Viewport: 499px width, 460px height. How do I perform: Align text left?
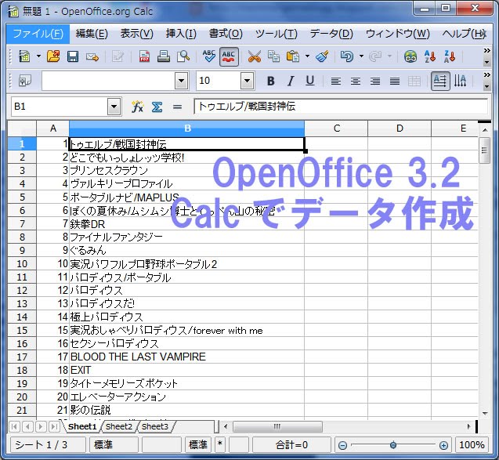(336, 81)
